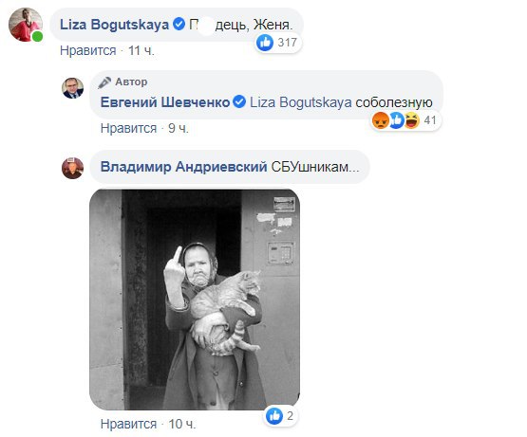Click Liza Bogutskaya's blue verified badge
Viewport: 527px width, 437px height.
(x=179, y=24)
